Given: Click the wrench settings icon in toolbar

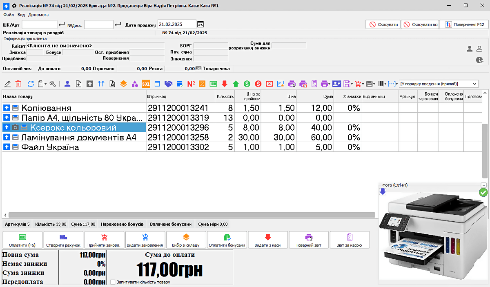Looking at the screenshot, I should pyautogui.click(x=52, y=84).
